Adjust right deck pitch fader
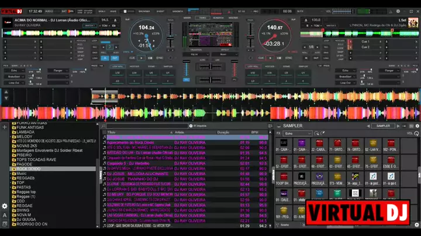Image resolution: width=421 pixels, height=236 pixels. (x=250, y=38)
